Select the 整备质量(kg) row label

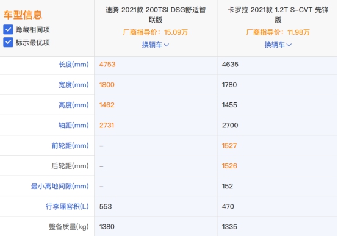[68, 227]
